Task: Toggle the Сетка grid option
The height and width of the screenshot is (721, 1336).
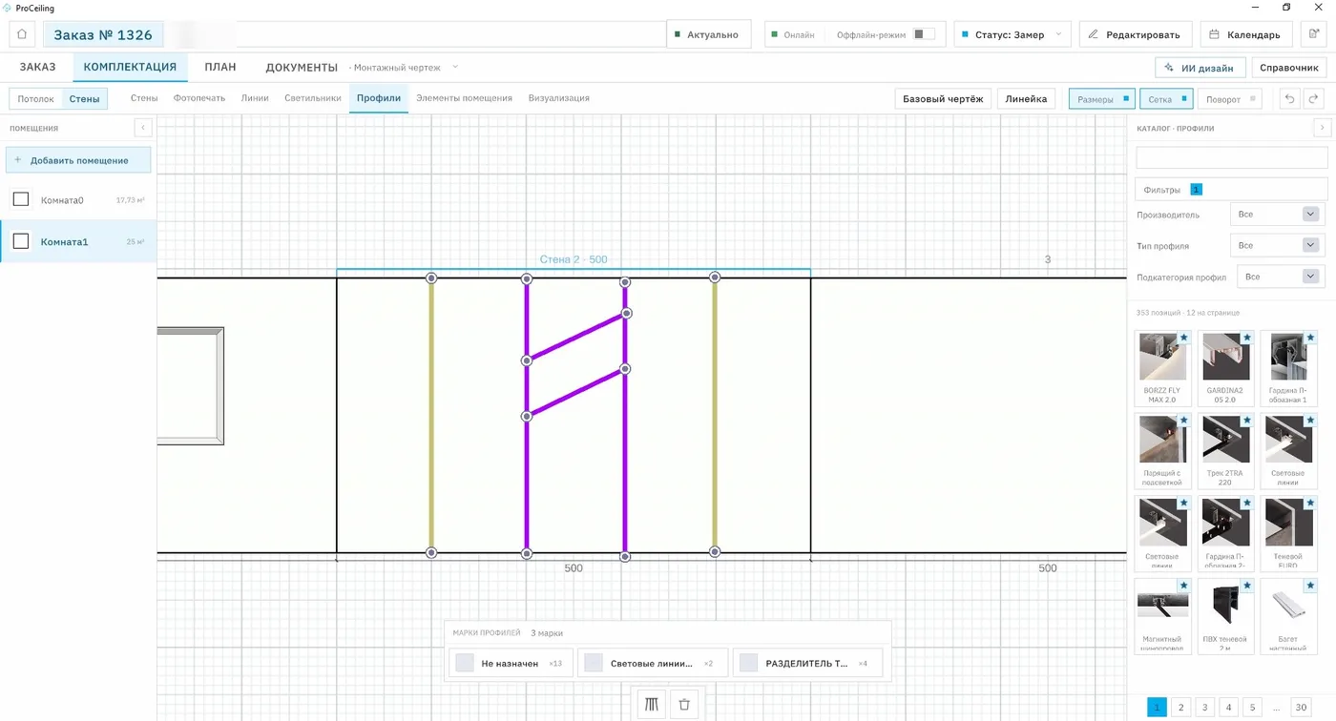Action: point(1166,98)
